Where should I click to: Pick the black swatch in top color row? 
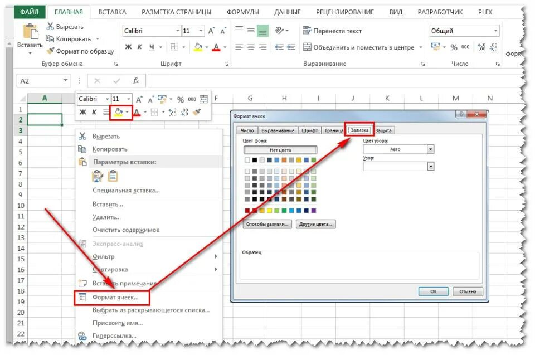[255, 160]
